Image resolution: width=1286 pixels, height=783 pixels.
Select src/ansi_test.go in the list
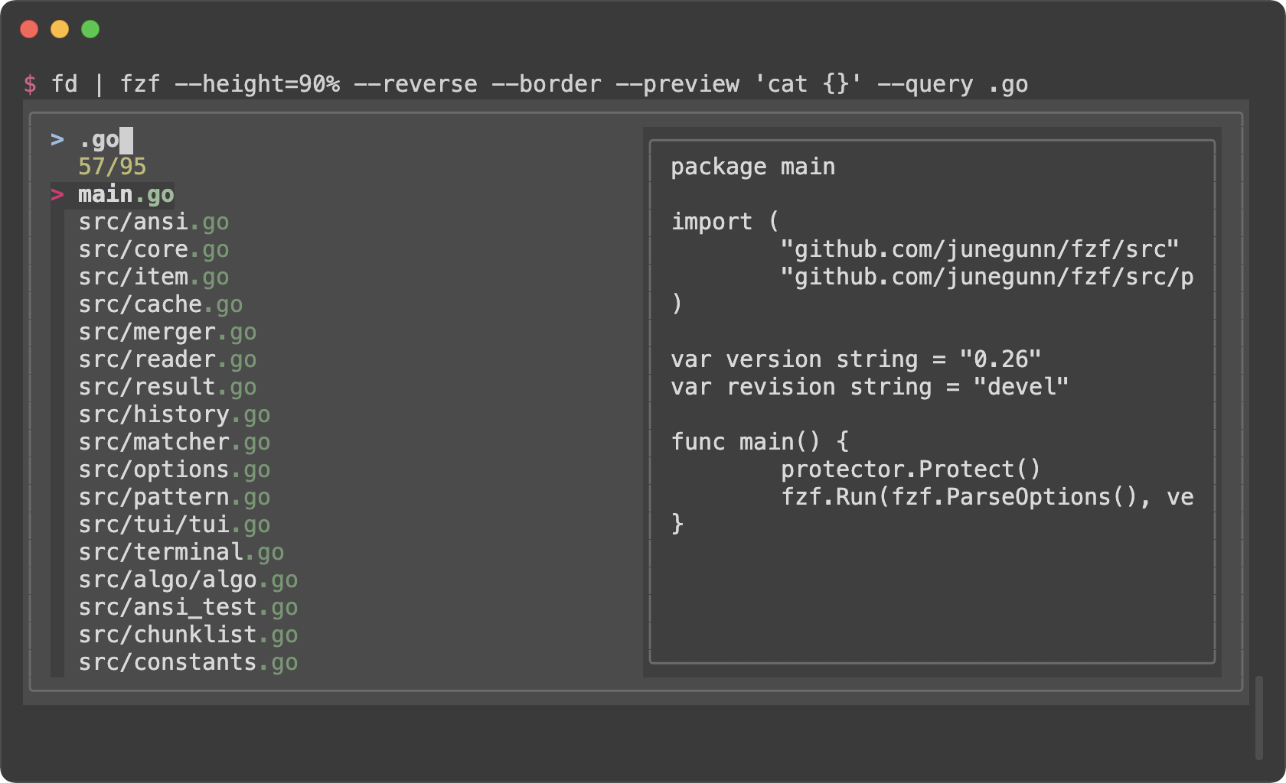click(x=188, y=608)
